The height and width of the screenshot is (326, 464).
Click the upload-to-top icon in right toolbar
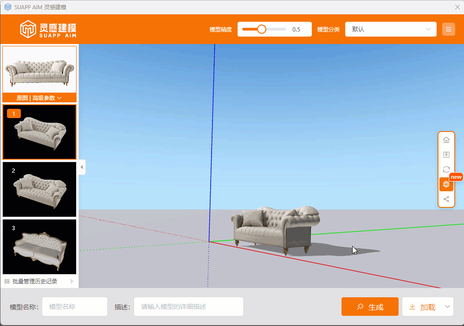(446, 155)
